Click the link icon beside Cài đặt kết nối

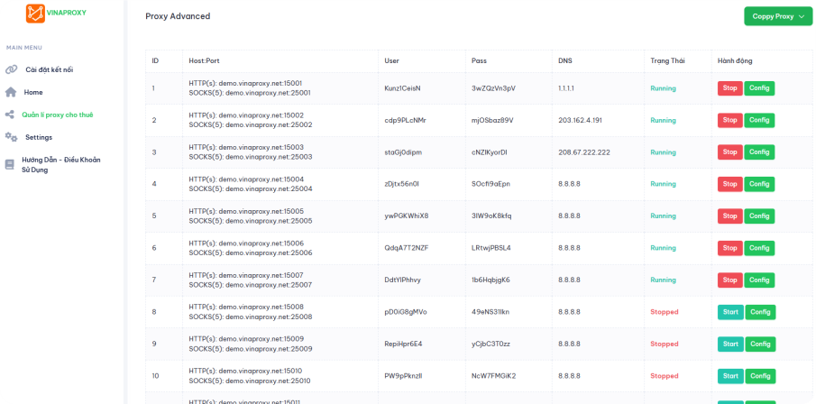point(11,69)
